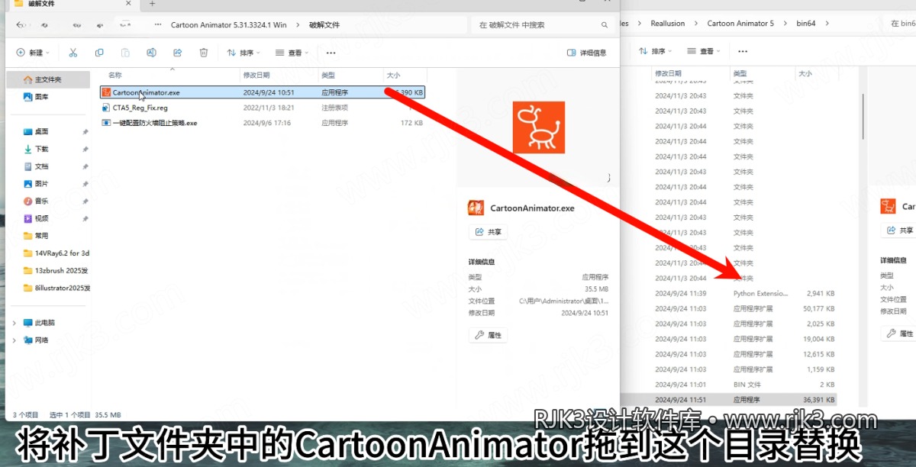Open the See more dots menu in the front toolbar
The width and height of the screenshot is (916, 467).
coord(331,53)
